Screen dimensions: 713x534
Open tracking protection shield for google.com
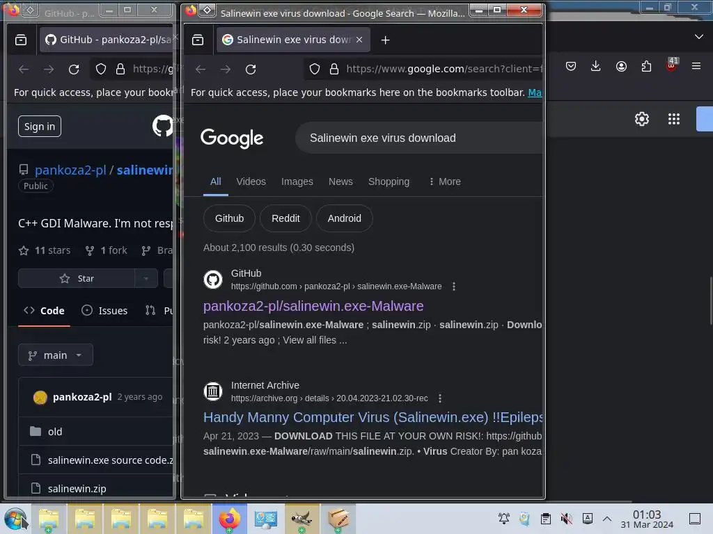coord(315,69)
